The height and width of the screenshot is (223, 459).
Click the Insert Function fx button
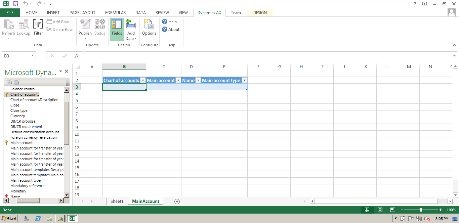tap(77, 56)
